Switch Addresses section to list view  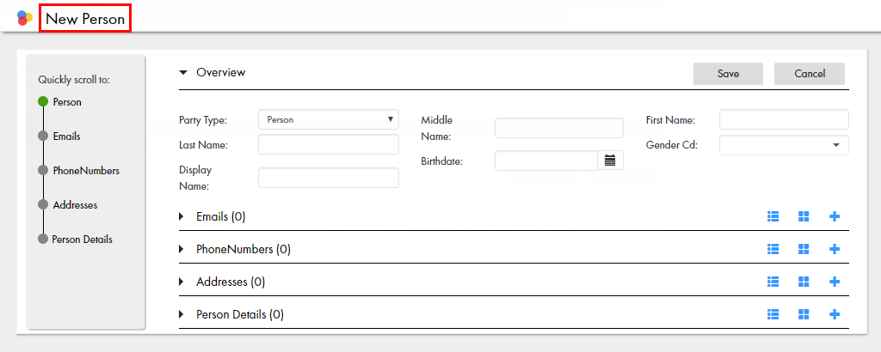(x=773, y=282)
